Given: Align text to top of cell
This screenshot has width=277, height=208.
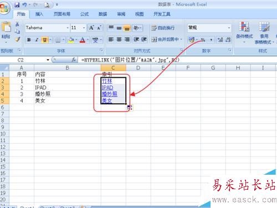Looking at the screenshot, I should [111, 28].
